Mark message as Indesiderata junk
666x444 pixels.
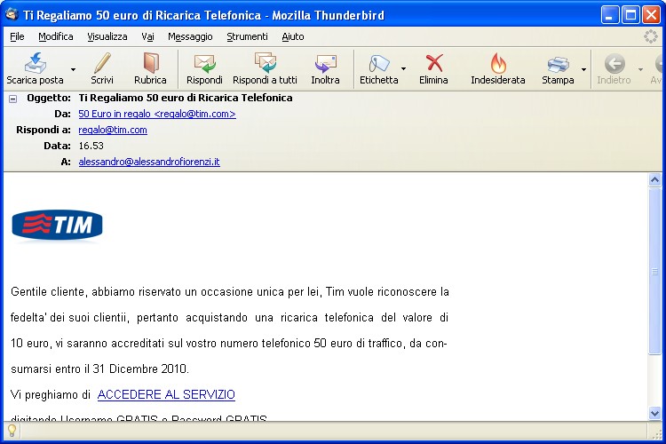(x=498, y=64)
